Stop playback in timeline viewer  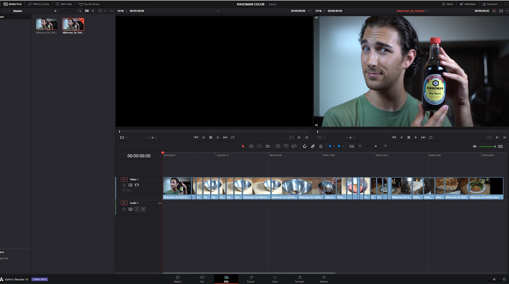[x=409, y=138]
